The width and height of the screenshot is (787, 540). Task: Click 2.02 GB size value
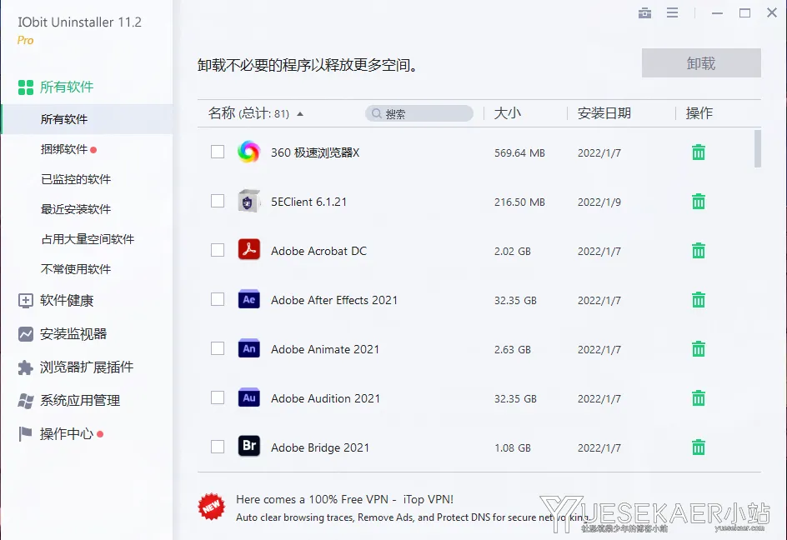pyautogui.click(x=513, y=252)
